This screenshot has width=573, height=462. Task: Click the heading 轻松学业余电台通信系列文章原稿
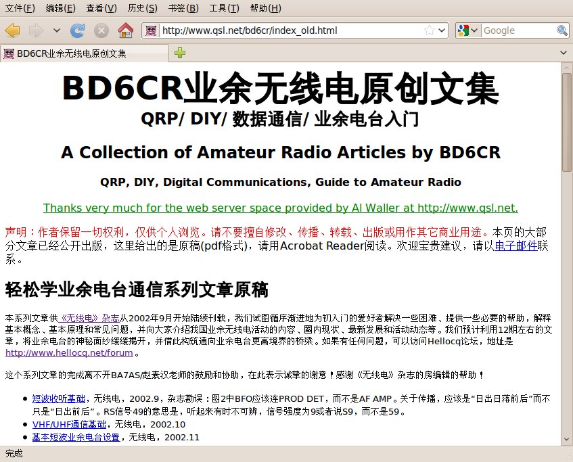pyautogui.click(x=137, y=290)
